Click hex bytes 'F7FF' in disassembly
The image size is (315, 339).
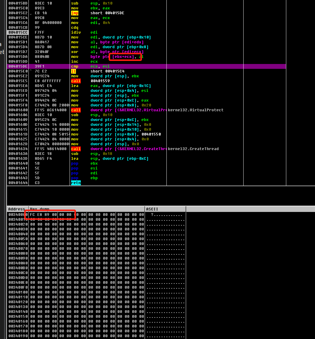(x=39, y=32)
